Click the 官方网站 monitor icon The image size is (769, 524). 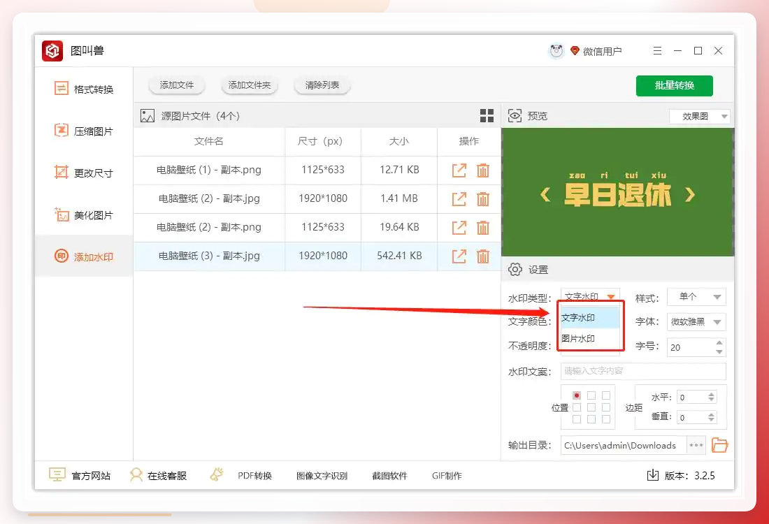pos(57,474)
